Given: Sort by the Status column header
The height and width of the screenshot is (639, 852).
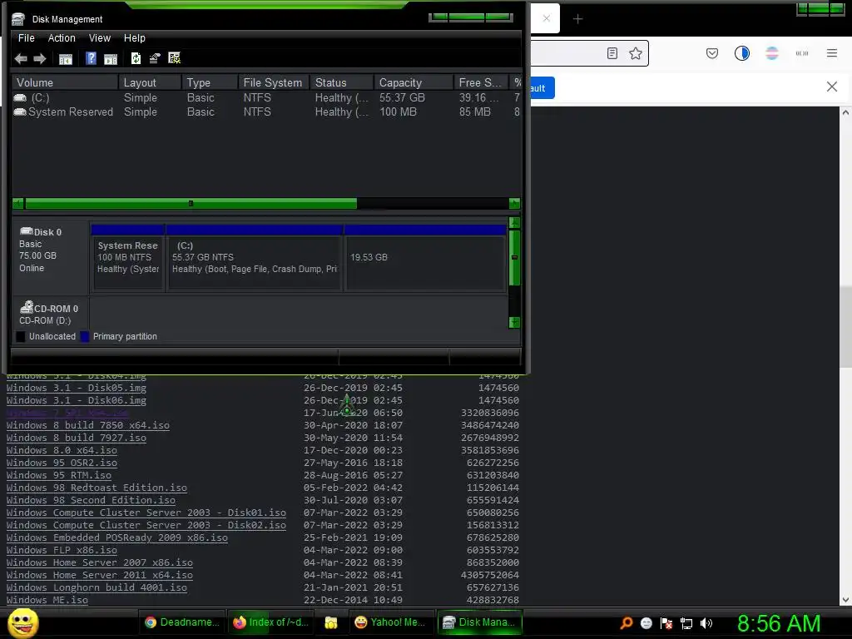Looking at the screenshot, I should 342,82.
